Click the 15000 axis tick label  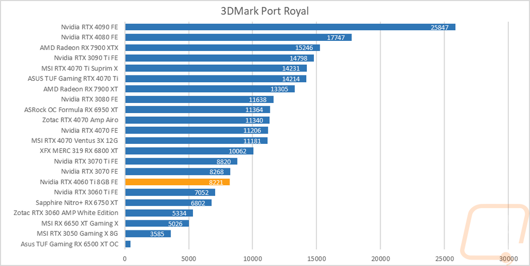pyautogui.click(x=316, y=259)
